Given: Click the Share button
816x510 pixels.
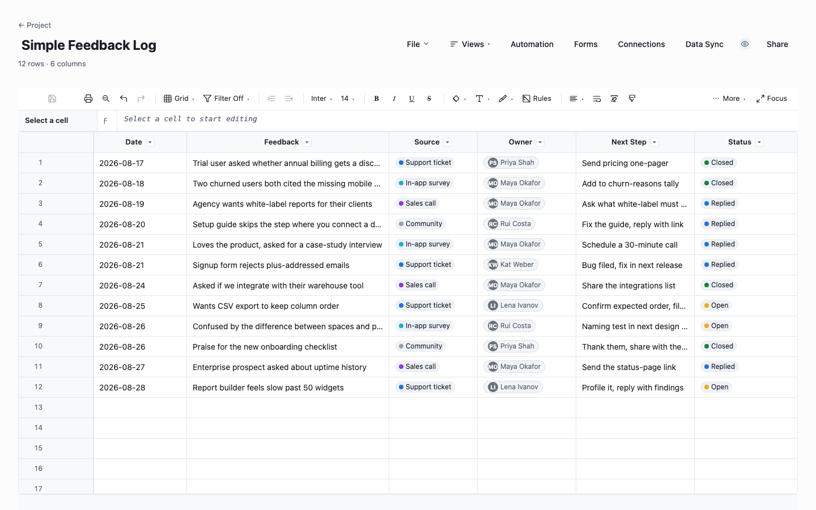Looking at the screenshot, I should [777, 44].
